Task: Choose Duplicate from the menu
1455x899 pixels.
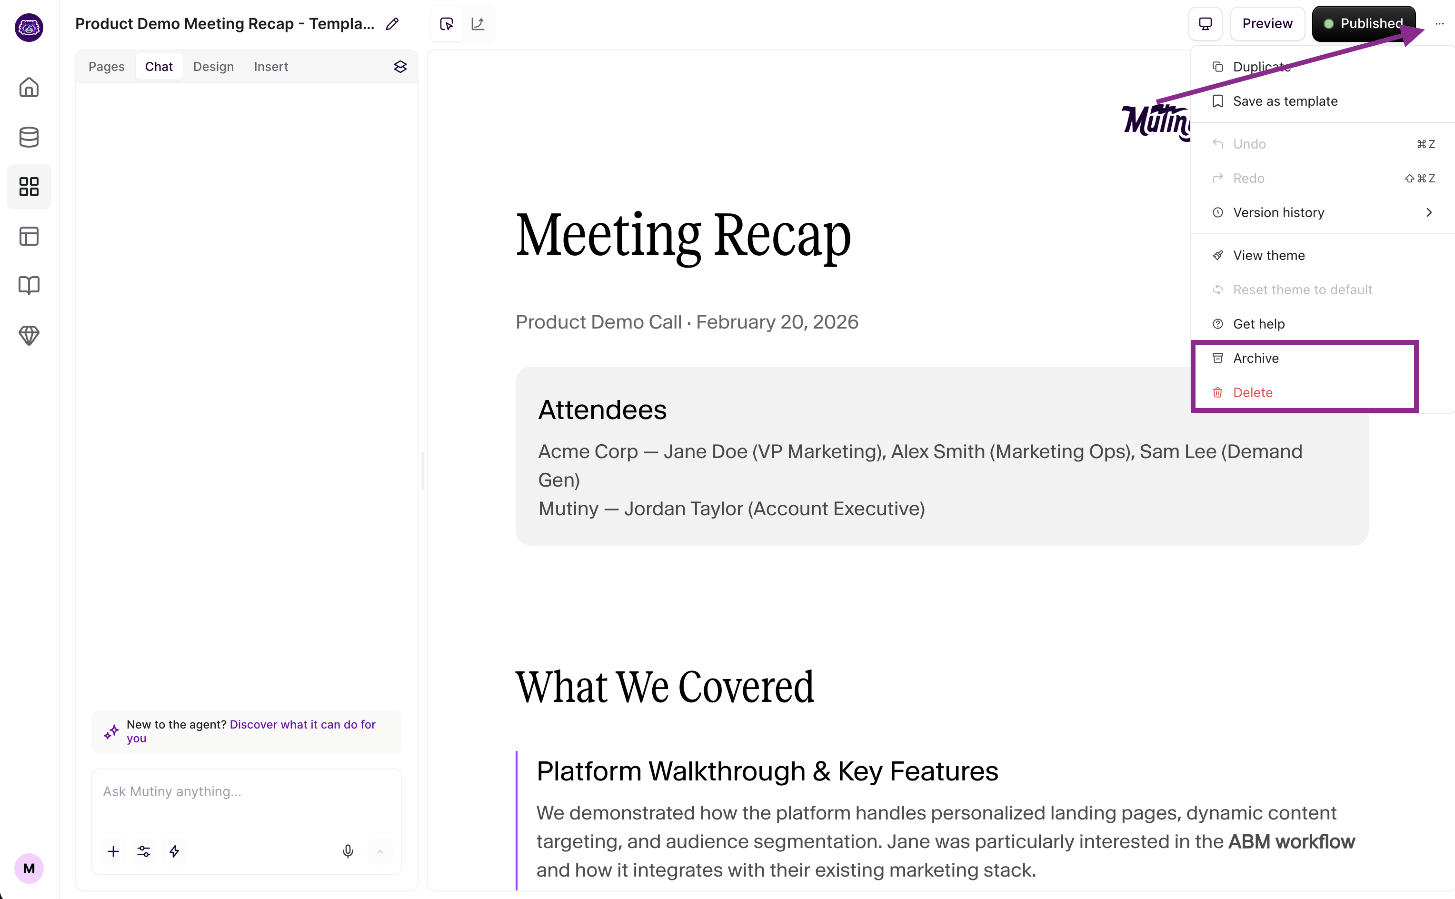Action: [1323, 67]
